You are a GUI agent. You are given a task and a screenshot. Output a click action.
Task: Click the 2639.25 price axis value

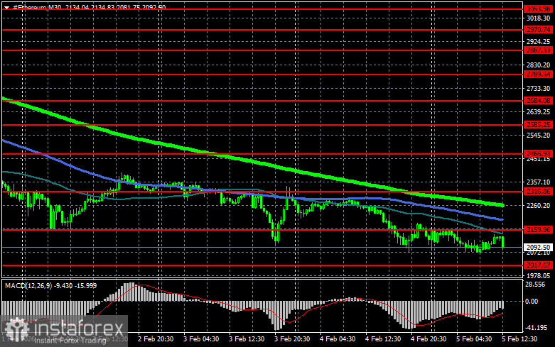539,112
